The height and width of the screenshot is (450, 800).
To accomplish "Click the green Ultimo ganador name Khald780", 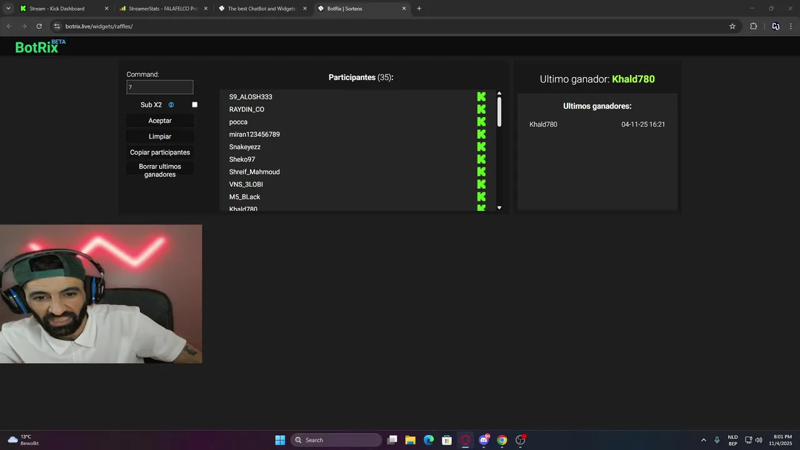I will pyautogui.click(x=633, y=79).
